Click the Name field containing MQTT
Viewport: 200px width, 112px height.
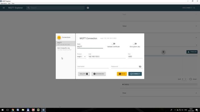(x=90, y=47)
